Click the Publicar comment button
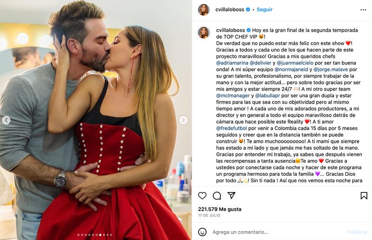The width and height of the screenshot is (372, 240). (x=357, y=232)
